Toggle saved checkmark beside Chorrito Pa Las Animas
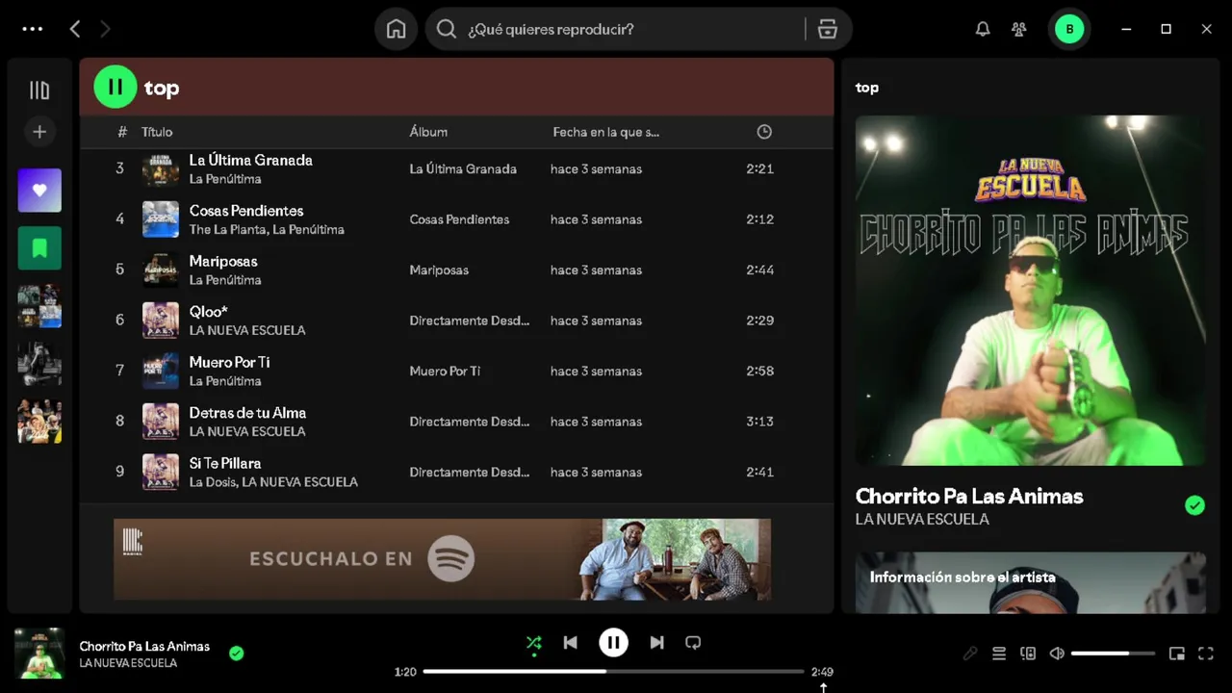This screenshot has height=693, width=1232. pos(1194,505)
